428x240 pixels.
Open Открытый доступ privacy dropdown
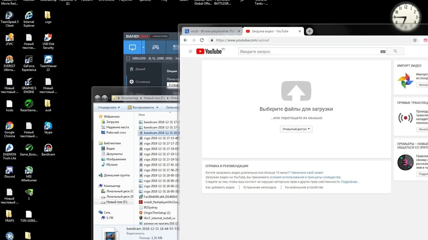(x=296, y=129)
